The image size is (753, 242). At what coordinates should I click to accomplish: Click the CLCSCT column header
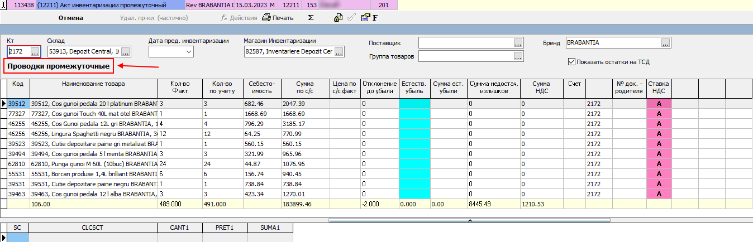coord(93,228)
